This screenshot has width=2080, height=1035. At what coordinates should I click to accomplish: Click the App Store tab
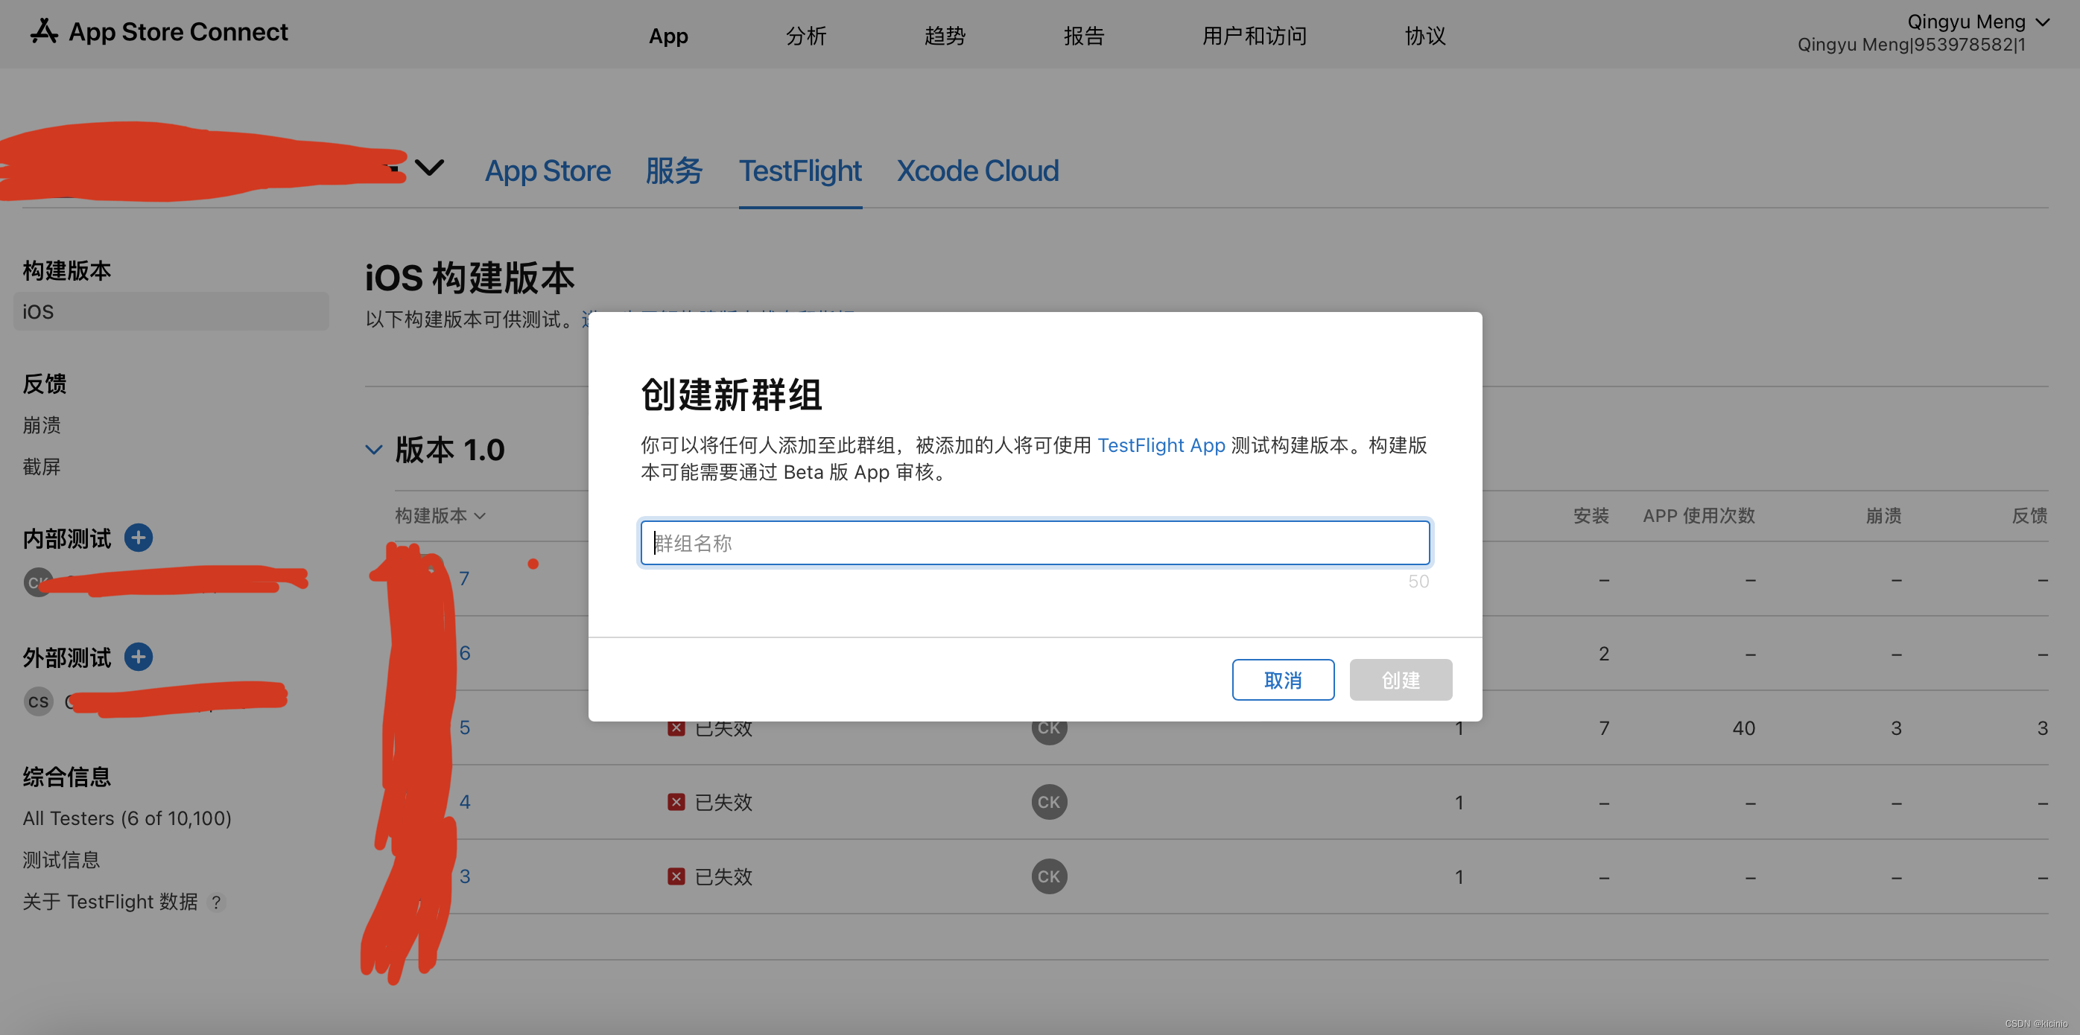[548, 170]
